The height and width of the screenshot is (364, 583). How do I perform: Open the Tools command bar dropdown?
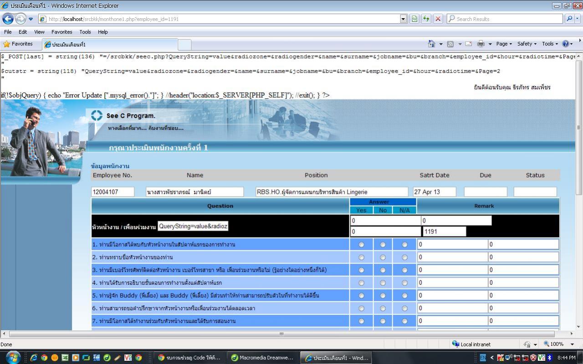550,44
